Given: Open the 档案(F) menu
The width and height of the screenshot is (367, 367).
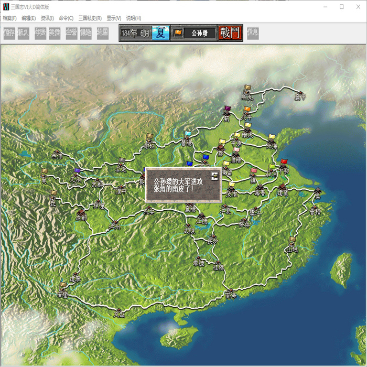Looking at the screenshot, I should pos(9,18).
